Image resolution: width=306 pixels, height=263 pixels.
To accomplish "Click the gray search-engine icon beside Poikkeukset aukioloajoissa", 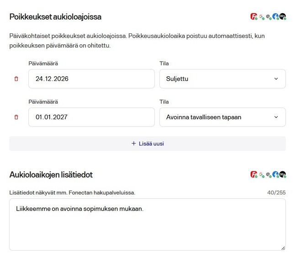I will (269, 17).
